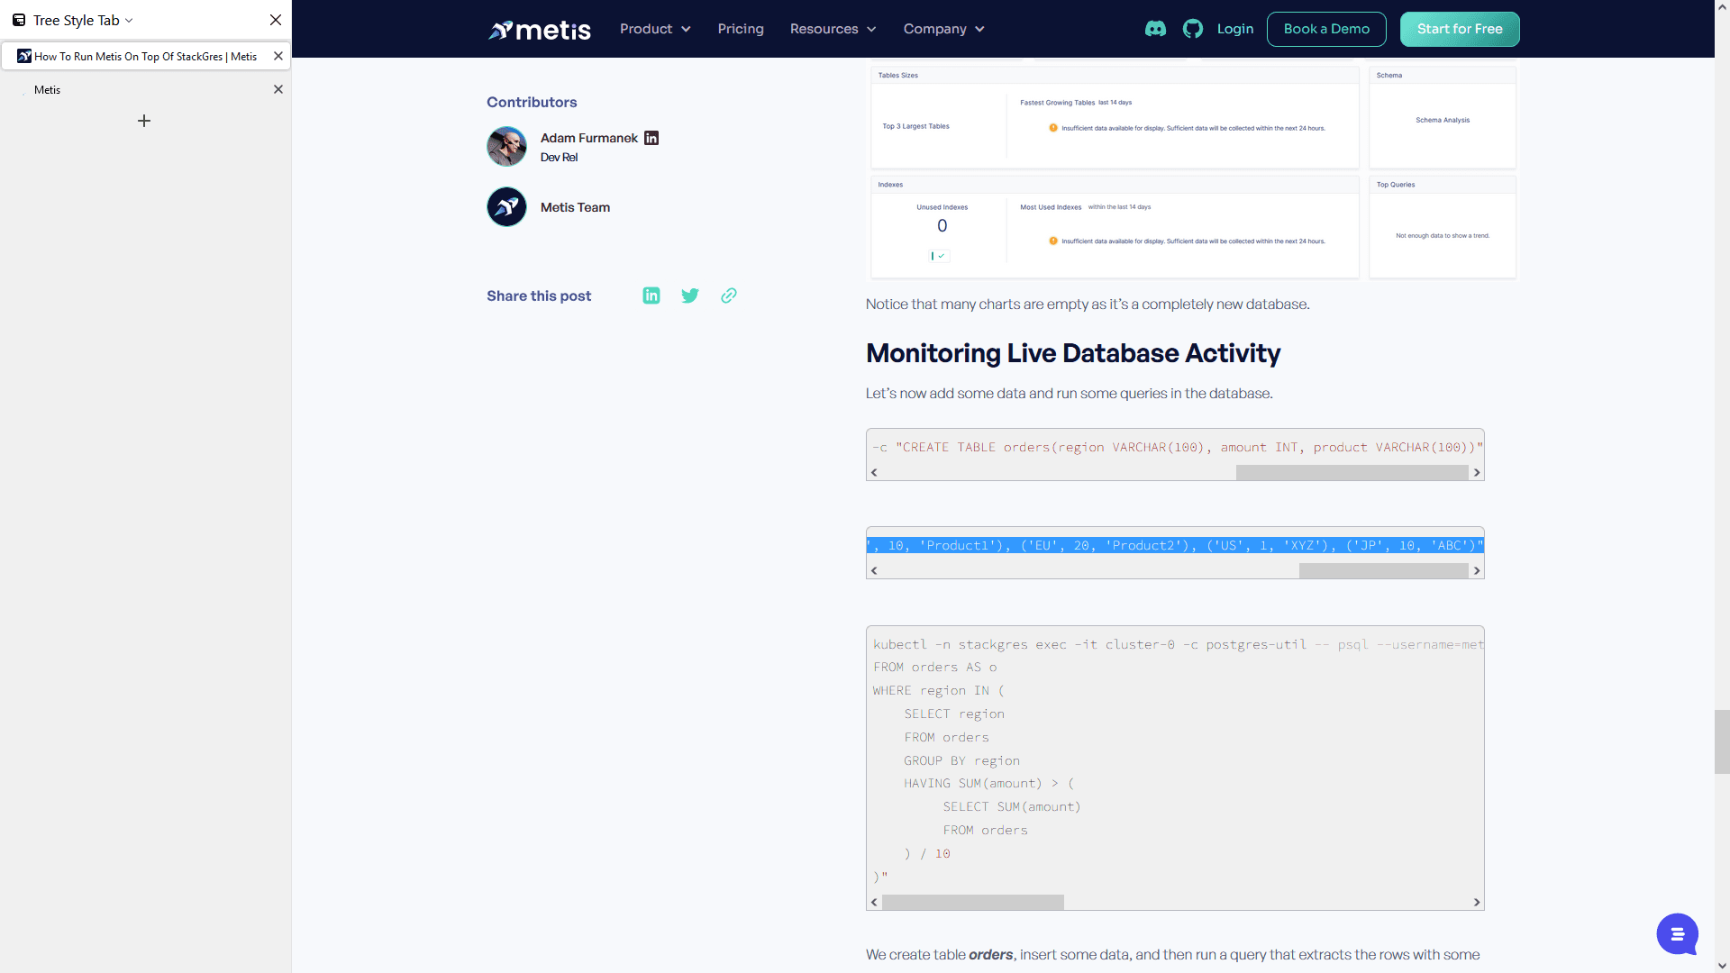Click the Metis Team avatar
Screen dimensions: 1730x973
coord(506,206)
